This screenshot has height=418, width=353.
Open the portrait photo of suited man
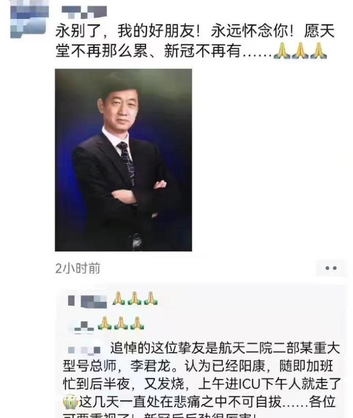pos(124,160)
